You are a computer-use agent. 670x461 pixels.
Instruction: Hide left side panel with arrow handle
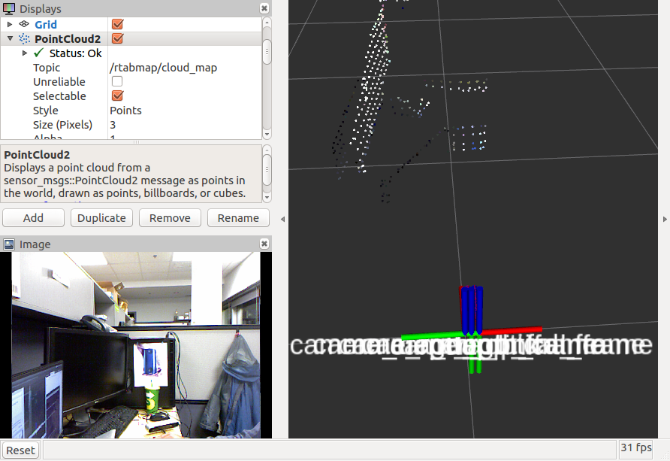[282, 219]
